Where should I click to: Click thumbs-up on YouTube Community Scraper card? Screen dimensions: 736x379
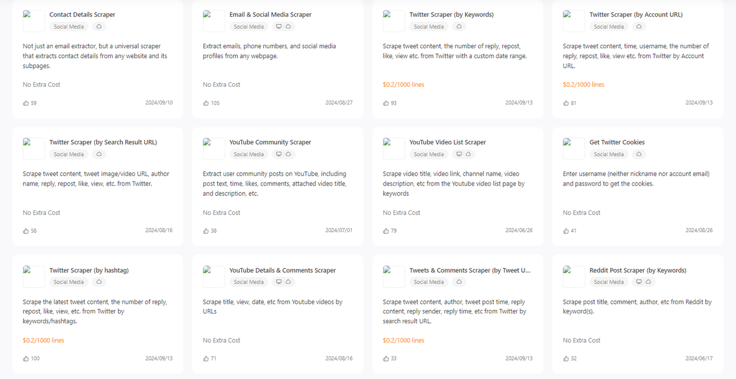206,231
